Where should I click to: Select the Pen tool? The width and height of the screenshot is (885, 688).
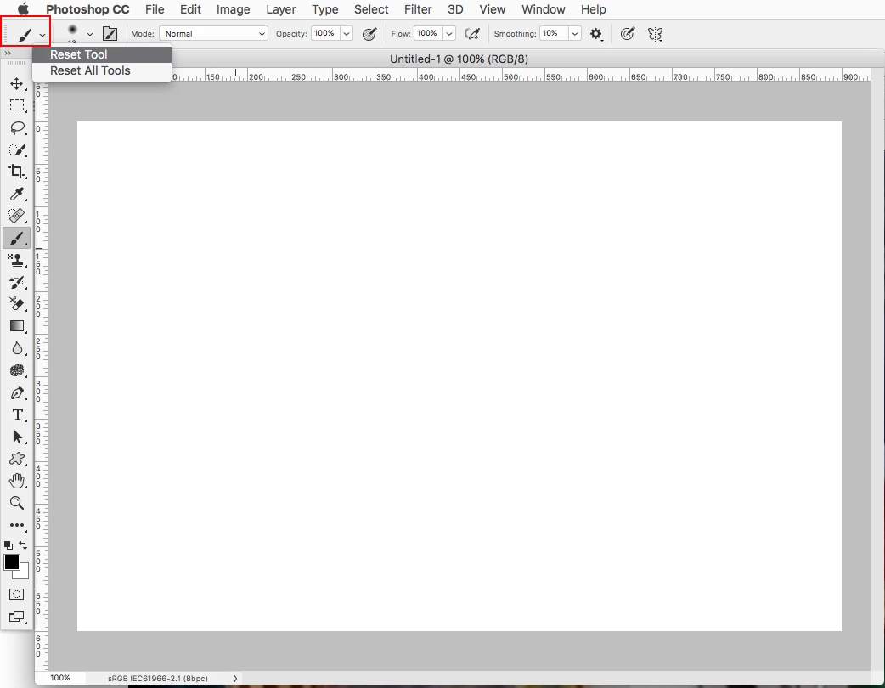[x=17, y=392]
